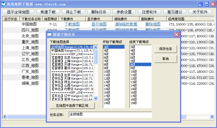The image size is (217, 128).
Task: Open 注册软件 from toolbar
Action: pyautogui.click(x=150, y=12)
